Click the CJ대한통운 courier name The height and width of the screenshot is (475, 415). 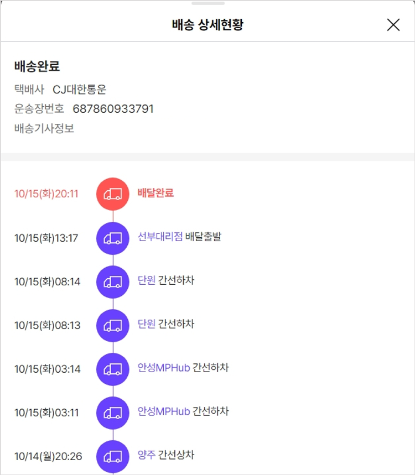[x=79, y=89]
